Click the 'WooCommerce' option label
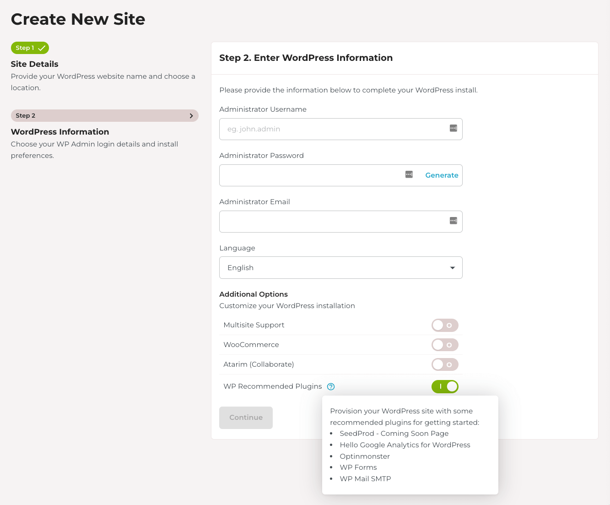Screen dimensions: 610x505 pos(251,345)
